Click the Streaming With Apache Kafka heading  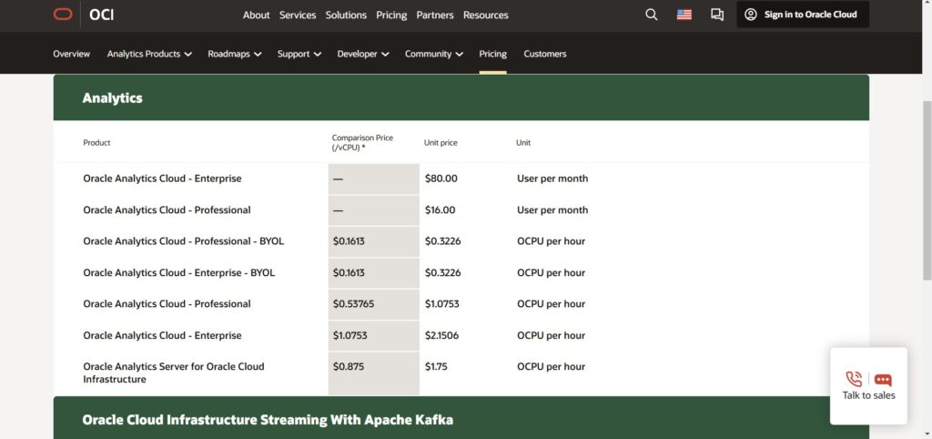(268, 420)
